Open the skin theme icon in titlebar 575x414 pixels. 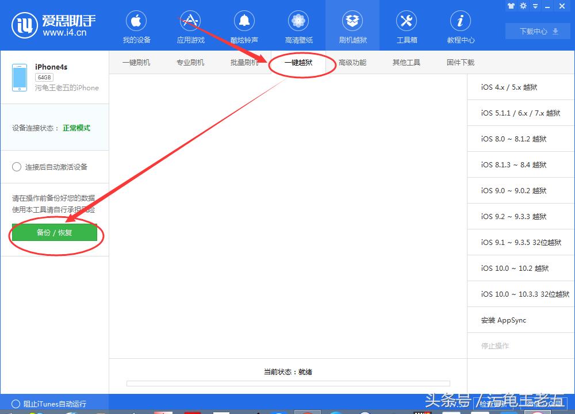click(x=511, y=6)
